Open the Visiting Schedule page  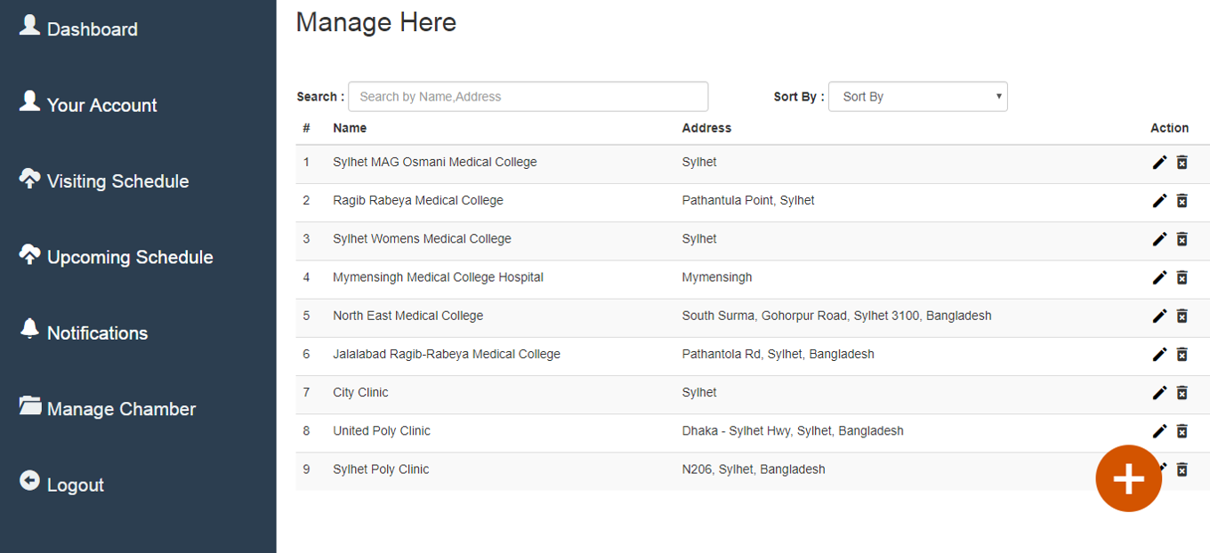click(117, 181)
